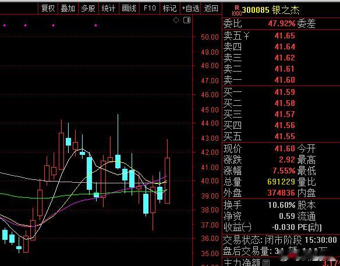Click 买三 price 41.57
Screen dimensions: 340x266
285,114
